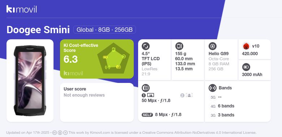
Task: Click the SELF selfie camera badge
Action: (147, 115)
